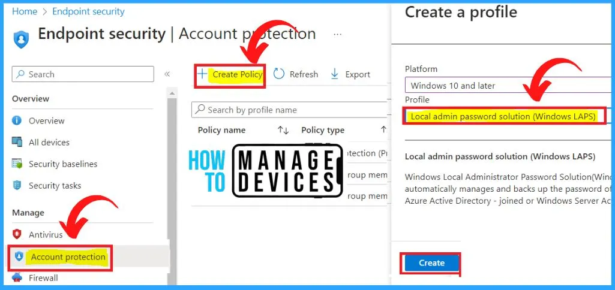The height and width of the screenshot is (290, 615).
Task: Open Firewall in sidebar
Action: 43,278
